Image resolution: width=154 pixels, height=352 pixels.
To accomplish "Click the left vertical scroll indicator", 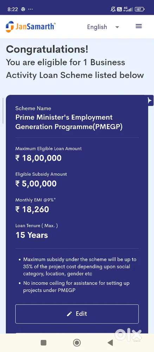I will pos(3,110).
